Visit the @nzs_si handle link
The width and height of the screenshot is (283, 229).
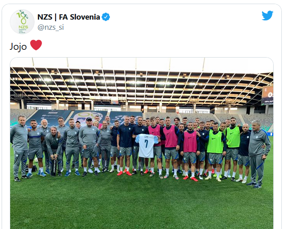[50, 27]
